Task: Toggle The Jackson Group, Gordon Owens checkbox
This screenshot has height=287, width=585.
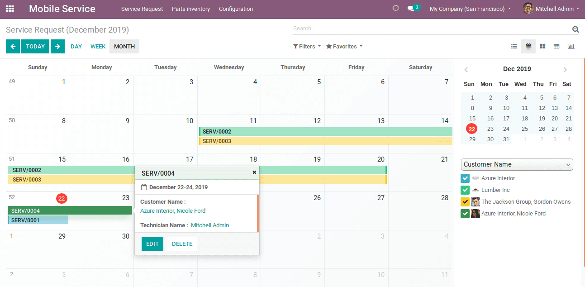Action: (x=465, y=202)
